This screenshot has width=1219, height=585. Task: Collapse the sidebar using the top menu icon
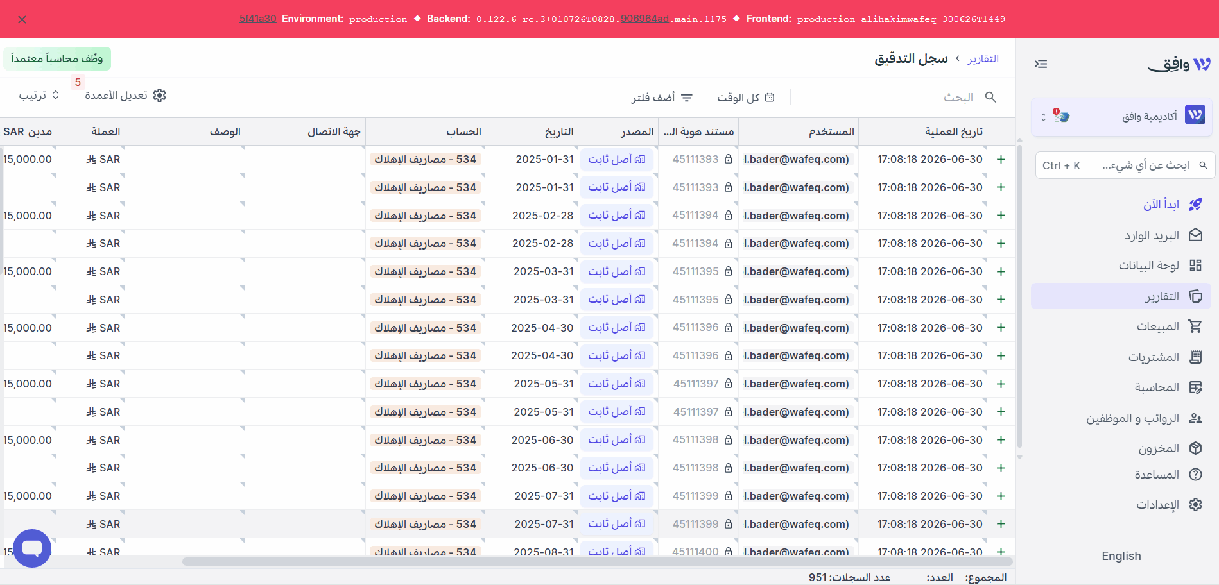tap(1041, 64)
